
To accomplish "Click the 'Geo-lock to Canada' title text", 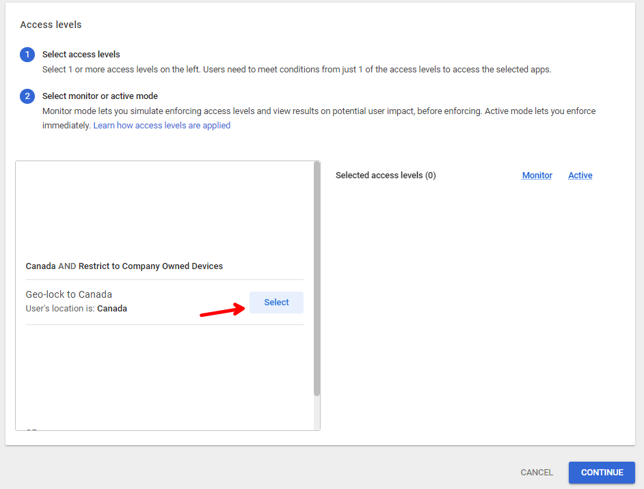I will click(68, 294).
